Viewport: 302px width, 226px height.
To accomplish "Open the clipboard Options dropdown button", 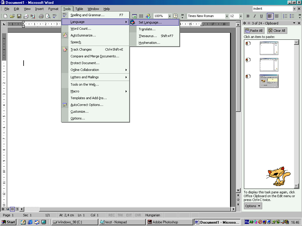I will [x=253, y=206].
